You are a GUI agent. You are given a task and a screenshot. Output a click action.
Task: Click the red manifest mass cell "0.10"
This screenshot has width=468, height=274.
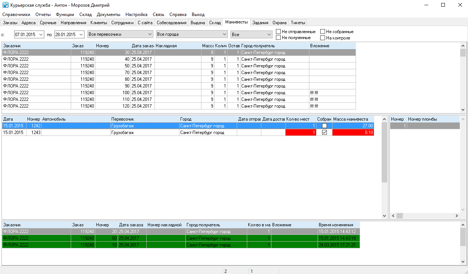click(353, 133)
